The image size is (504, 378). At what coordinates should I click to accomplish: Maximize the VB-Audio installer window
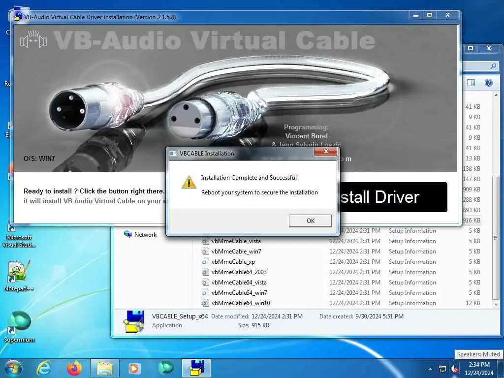point(429,15)
